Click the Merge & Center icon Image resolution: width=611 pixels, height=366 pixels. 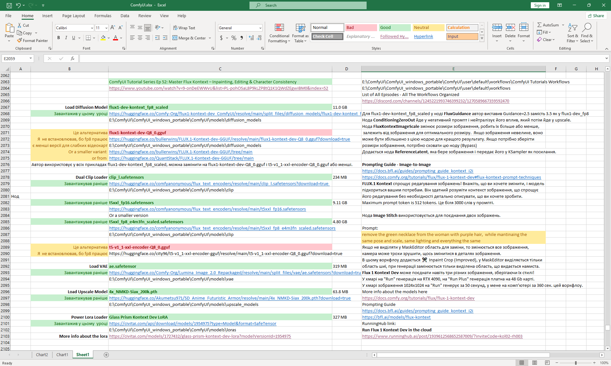tap(175, 38)
